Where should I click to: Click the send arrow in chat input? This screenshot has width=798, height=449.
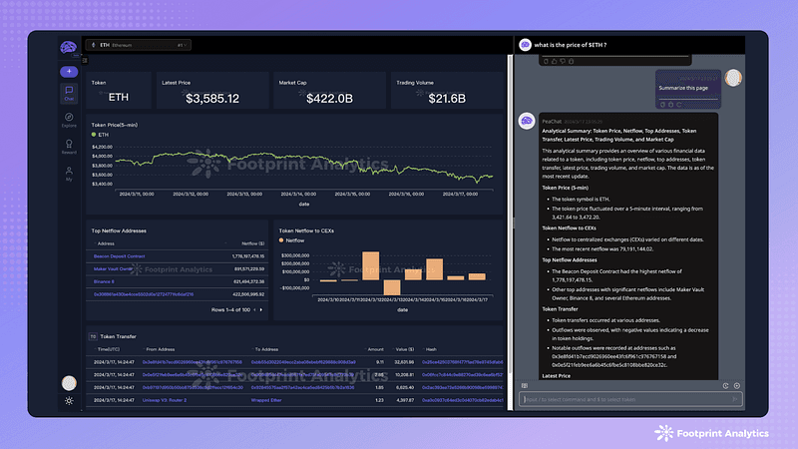click(734, 399)
